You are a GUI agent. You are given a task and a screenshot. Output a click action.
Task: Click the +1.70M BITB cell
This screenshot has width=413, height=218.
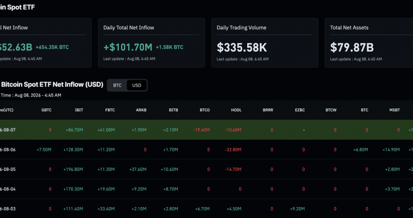(170, 150)
